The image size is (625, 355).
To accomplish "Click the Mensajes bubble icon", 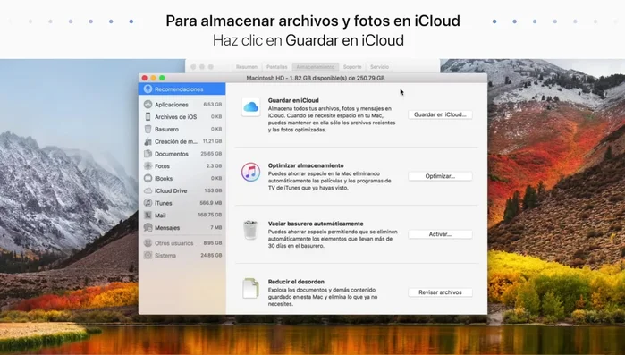I will point(148,228).
